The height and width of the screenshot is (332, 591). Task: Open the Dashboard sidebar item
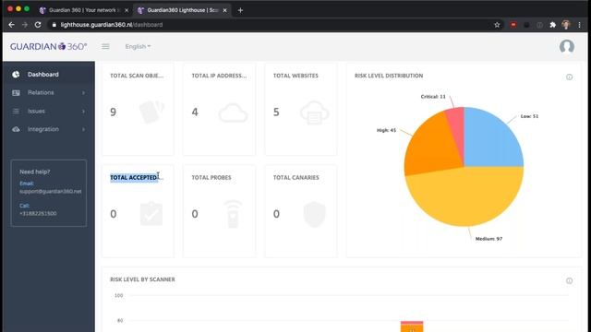coord(49,74)
